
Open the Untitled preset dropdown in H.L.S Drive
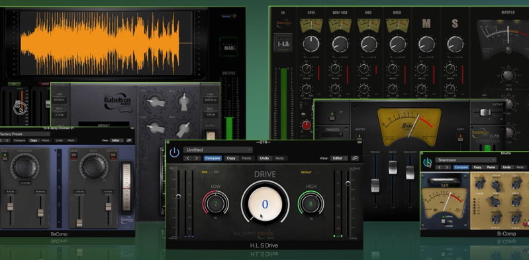[x=218, y=150]
